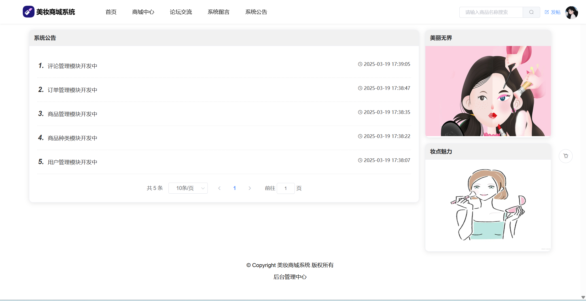Open 商城中心 navigation item
The image size is (586, 301).
[143, 12]
